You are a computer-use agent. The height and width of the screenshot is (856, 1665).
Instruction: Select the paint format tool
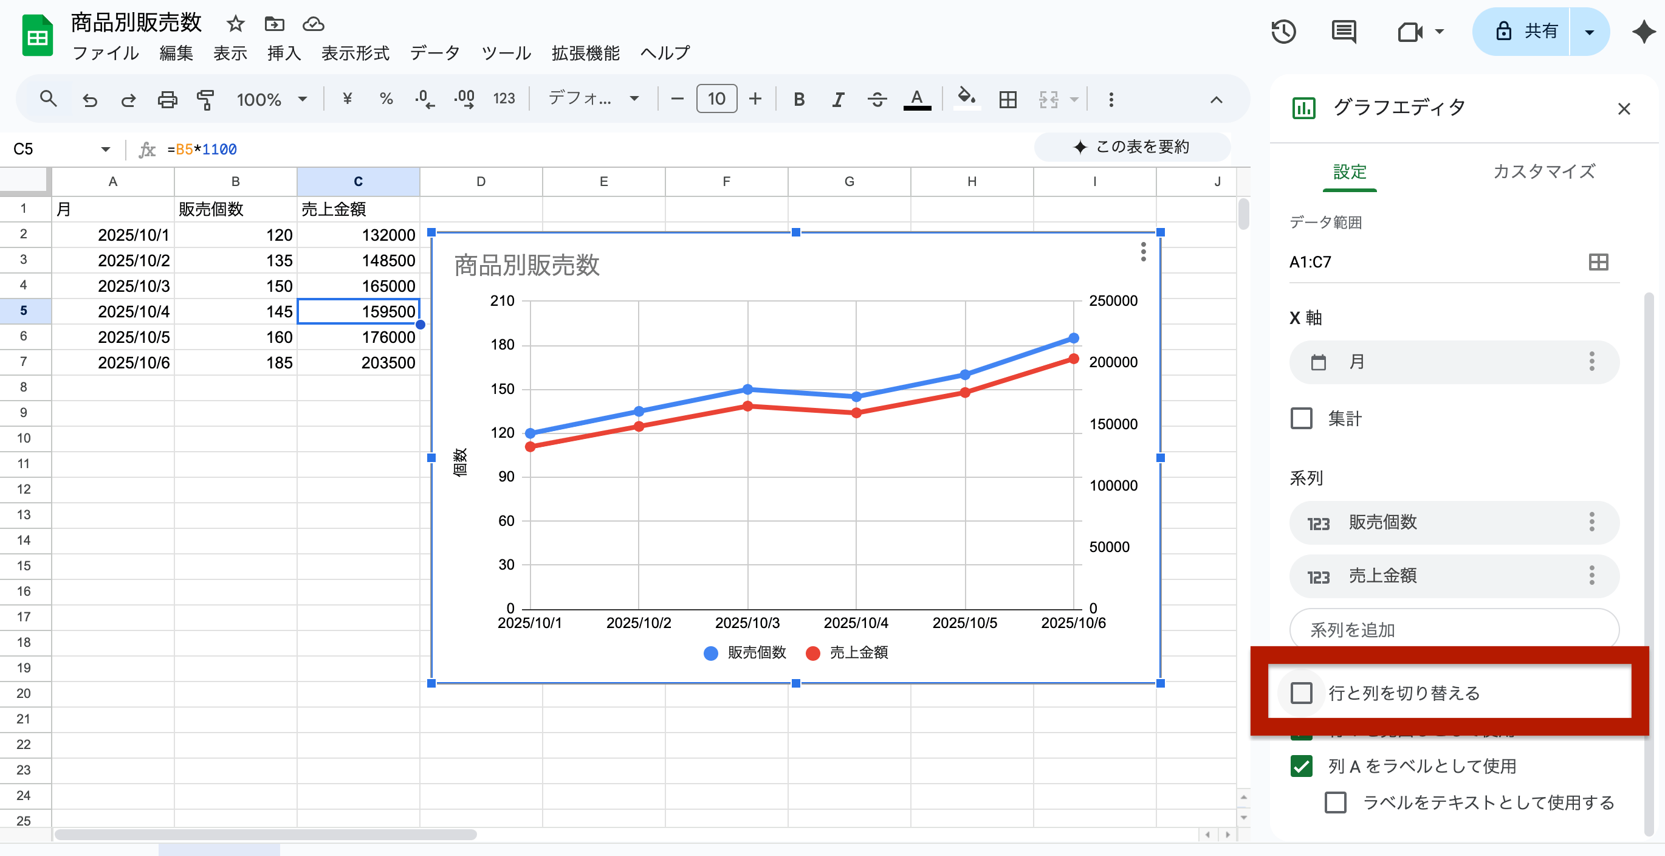click(205, 99)
